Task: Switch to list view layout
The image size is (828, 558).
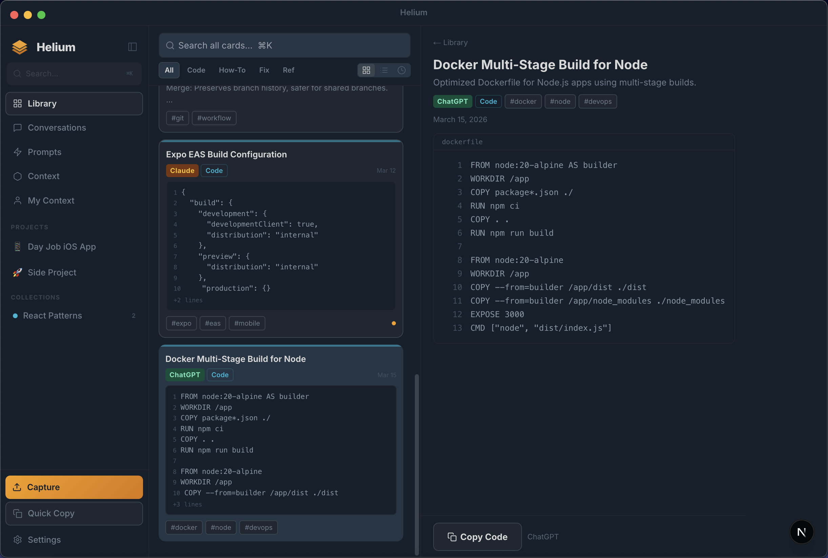Action: [x=384, y=70]
